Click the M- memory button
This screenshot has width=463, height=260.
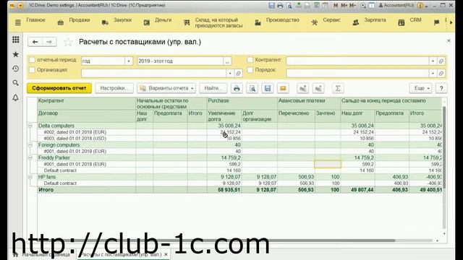pyautogui.click(x=352, y=5)
